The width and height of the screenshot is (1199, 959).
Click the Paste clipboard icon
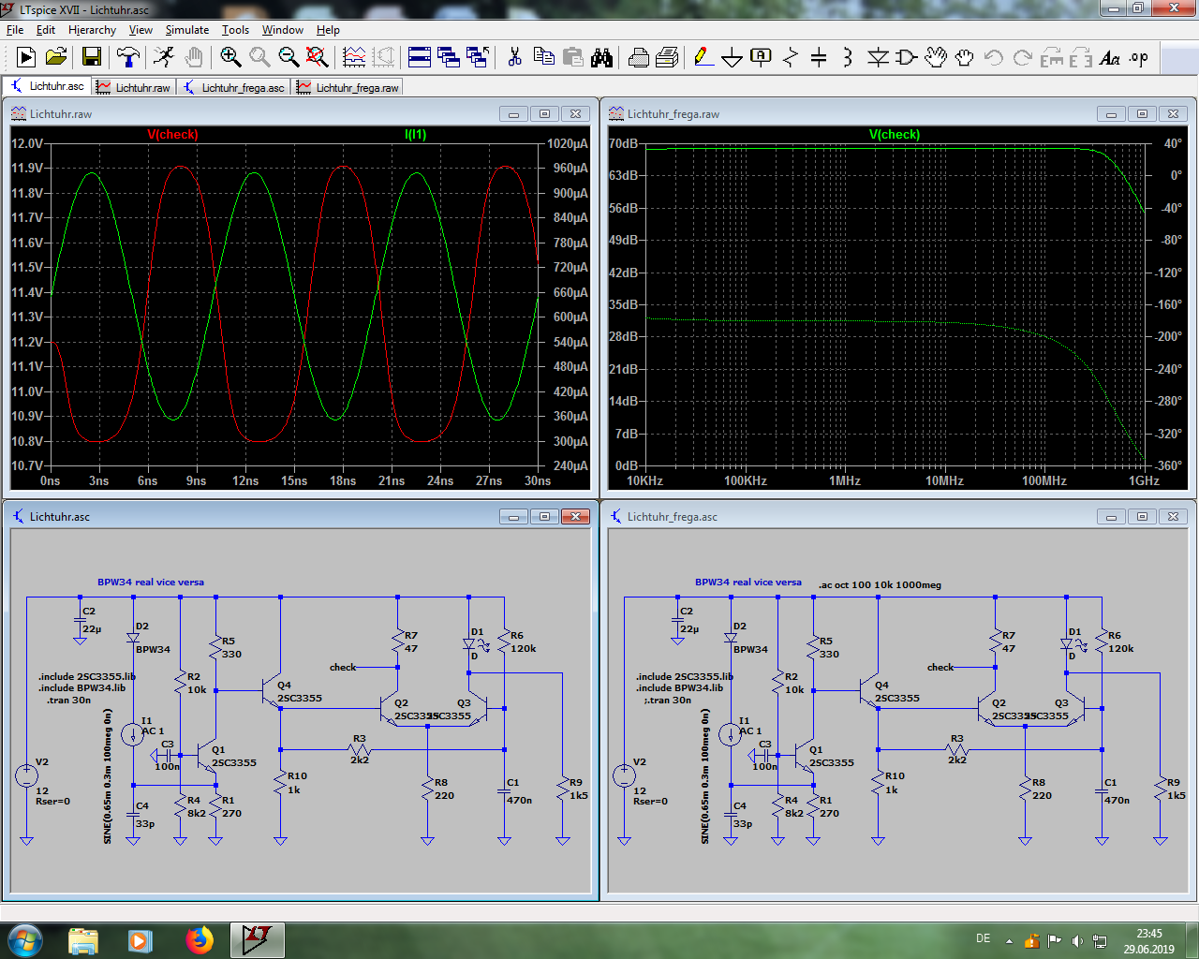click(x=573, y=58)
